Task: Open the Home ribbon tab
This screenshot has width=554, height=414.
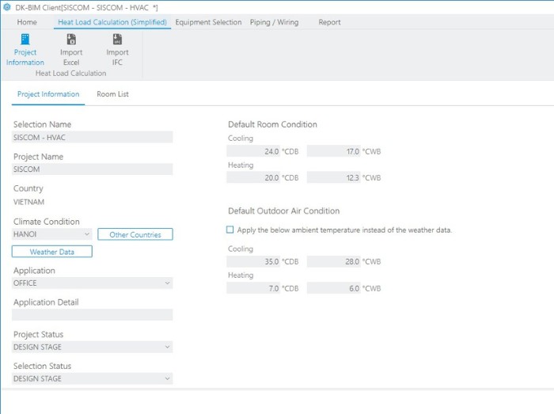Action: [x=27, y=22]
